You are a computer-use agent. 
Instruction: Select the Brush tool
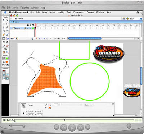tap(7, 35)
